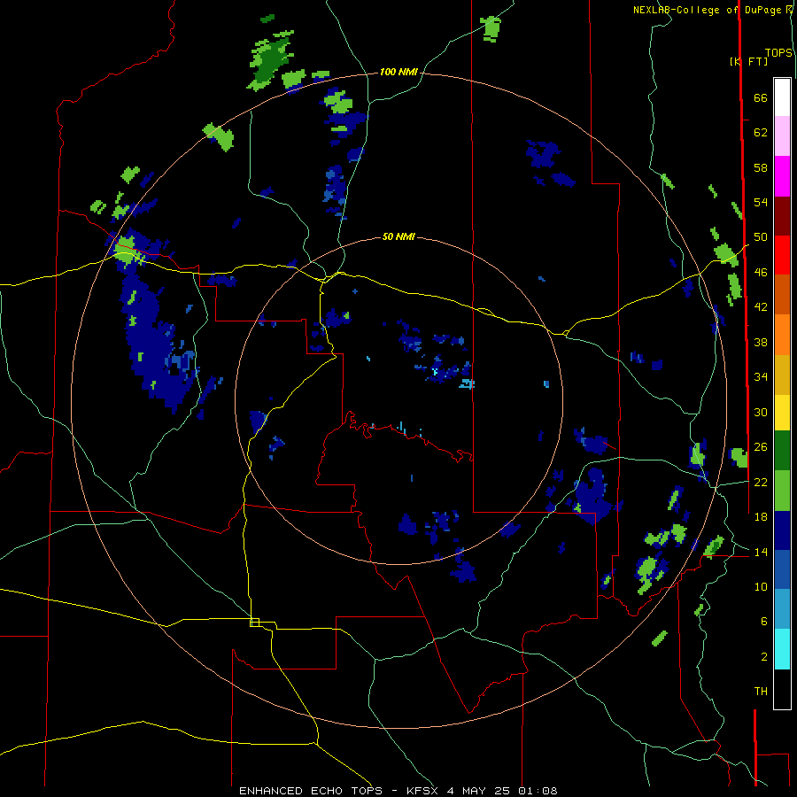This screenshot has height=797, width=797.
Task: Click the light pink 62 kft swatch
Action: (x=782, y=135)
